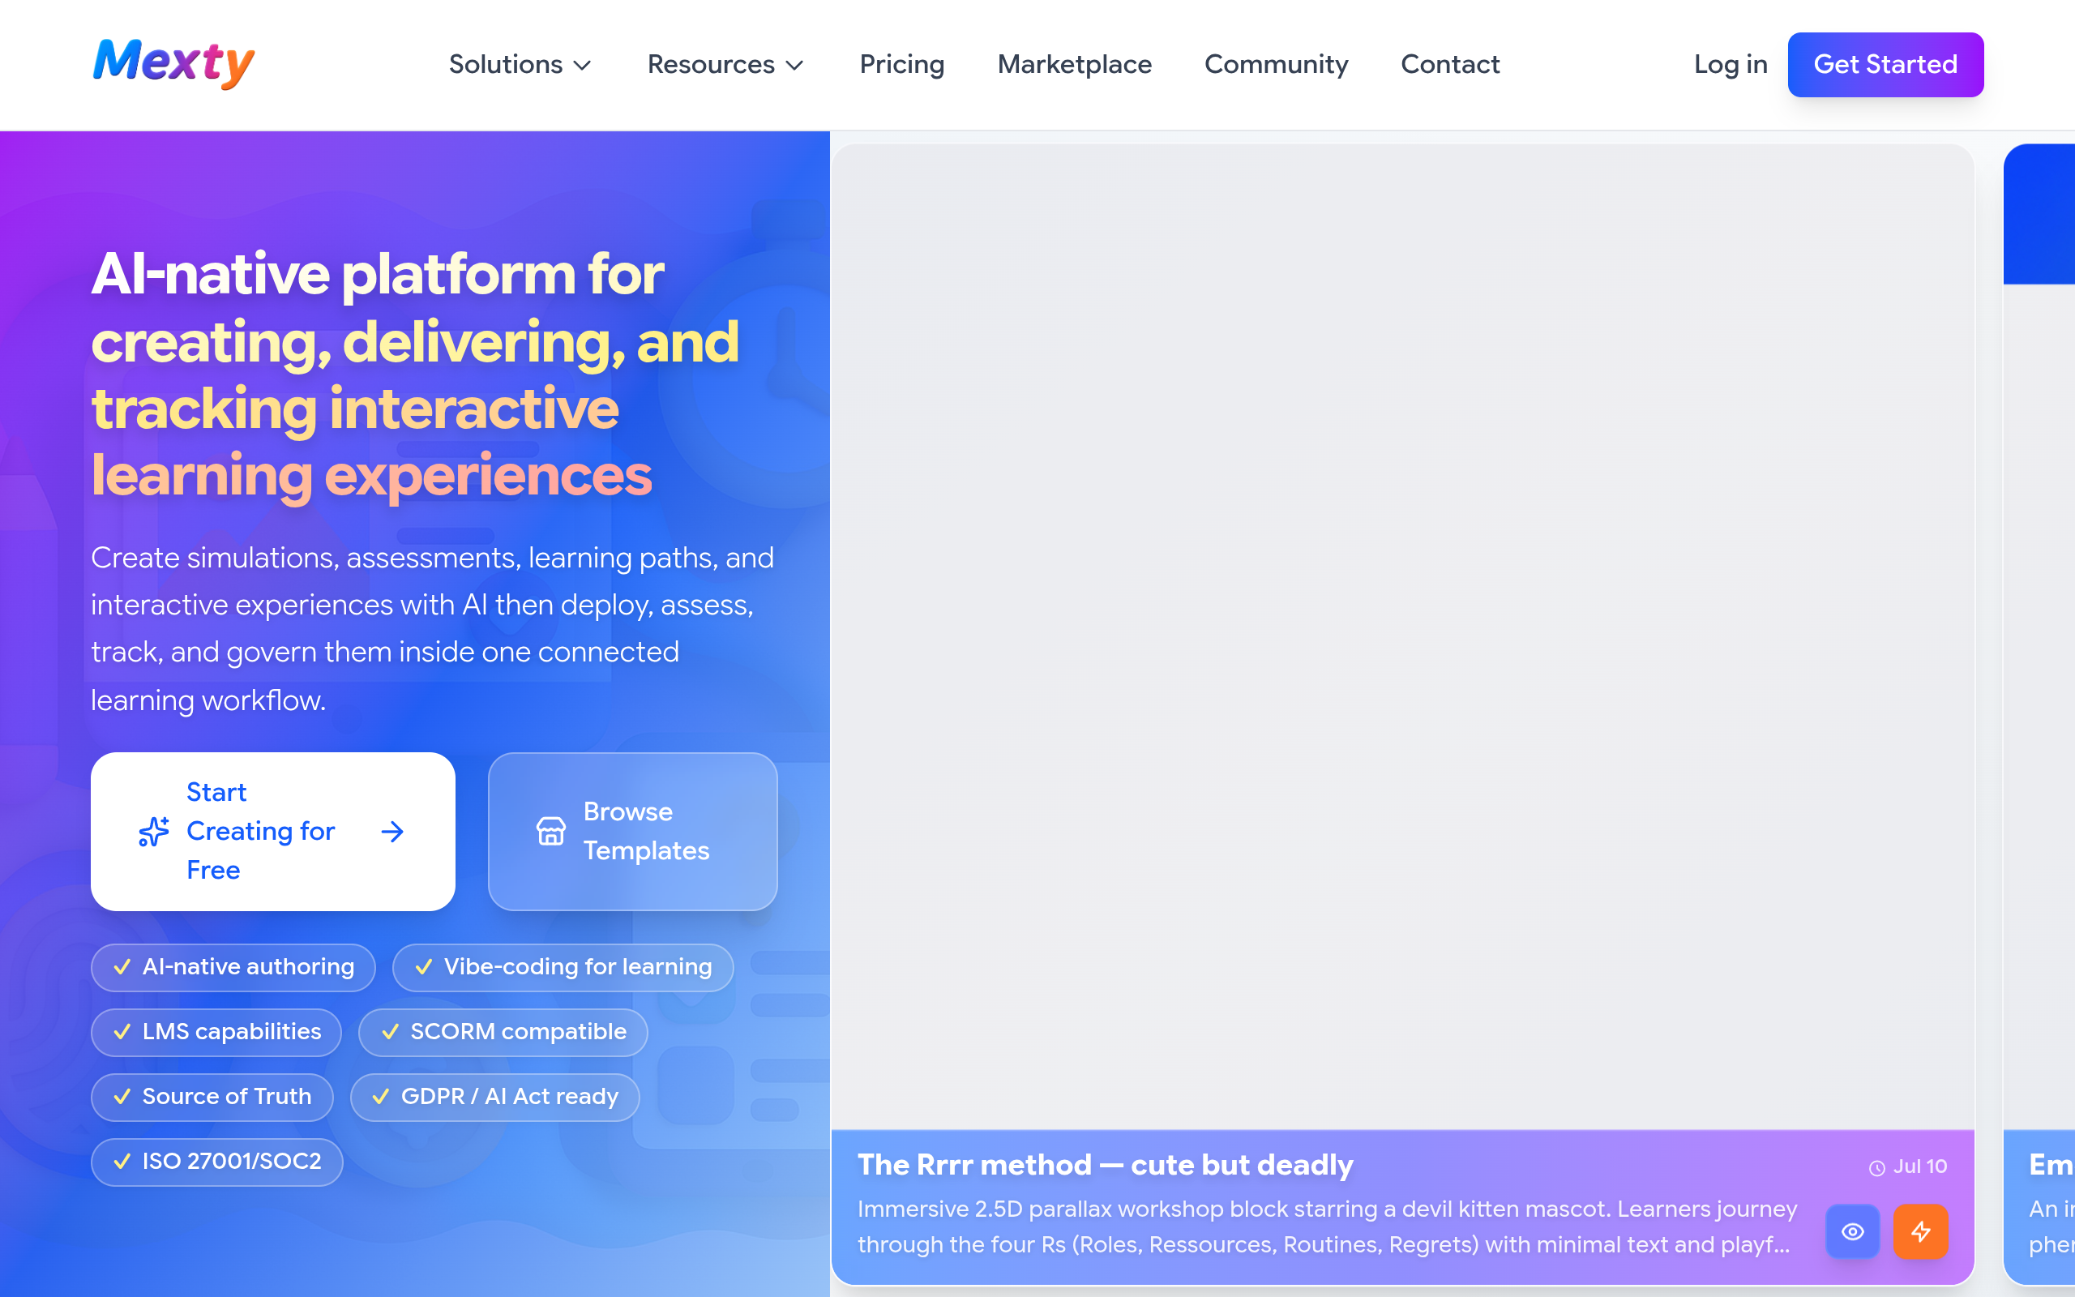Screen dimensions: 2075x1297
Task: Click the Source of Truth badge
Action: point(212,1097)
